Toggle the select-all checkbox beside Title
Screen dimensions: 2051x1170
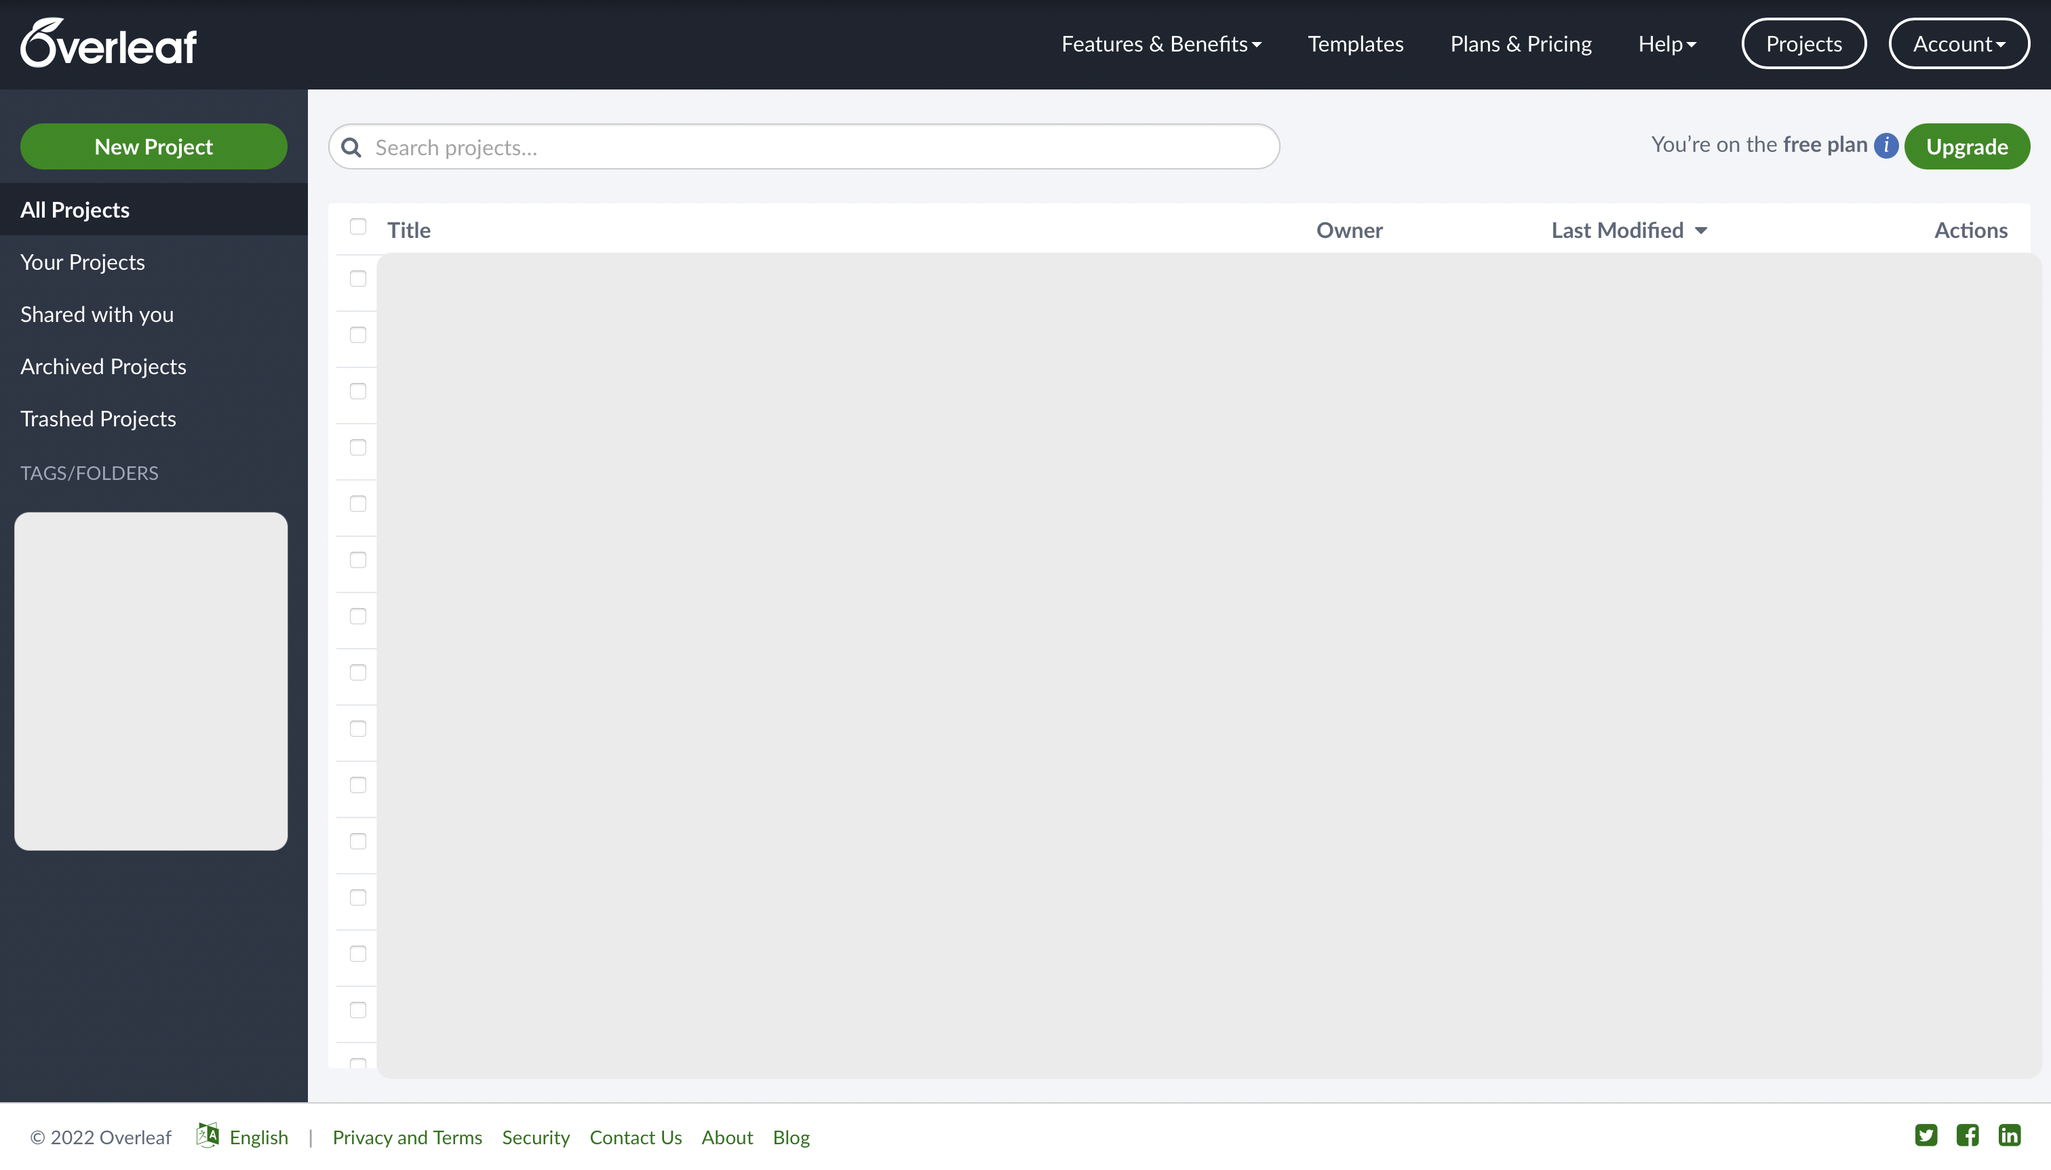pos(358,226)
